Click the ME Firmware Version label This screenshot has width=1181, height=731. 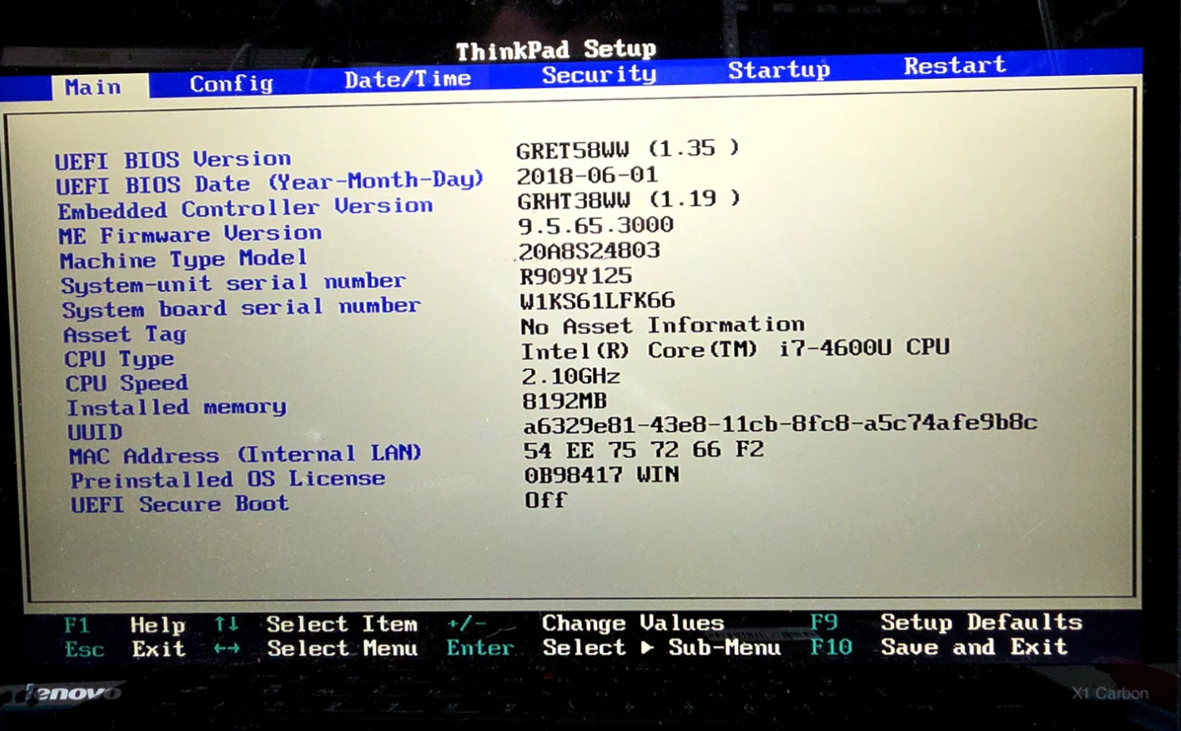[190, 234]
